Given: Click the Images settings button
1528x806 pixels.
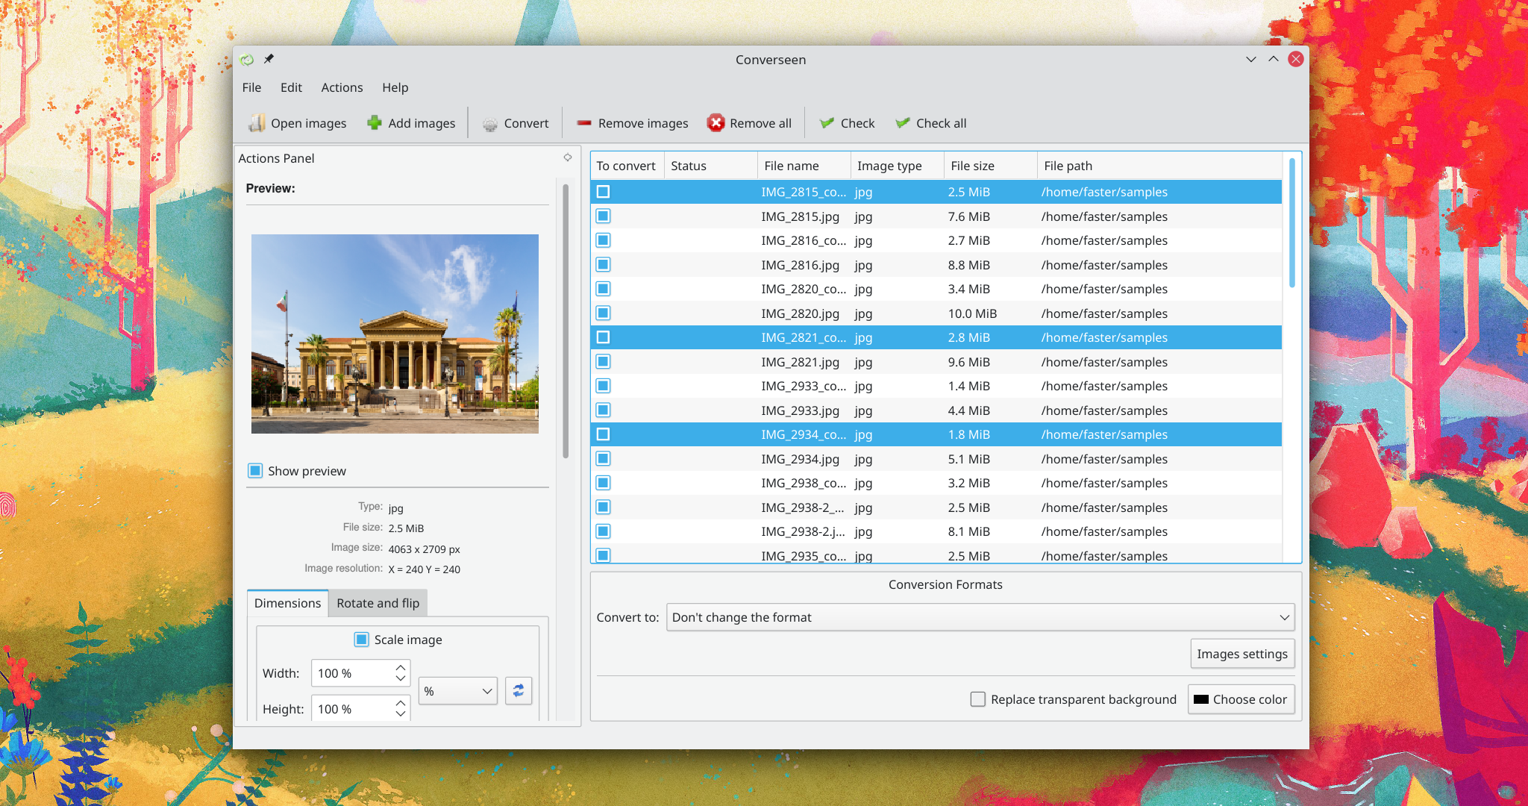Looking at the screenshot, I should point(1242,654).
